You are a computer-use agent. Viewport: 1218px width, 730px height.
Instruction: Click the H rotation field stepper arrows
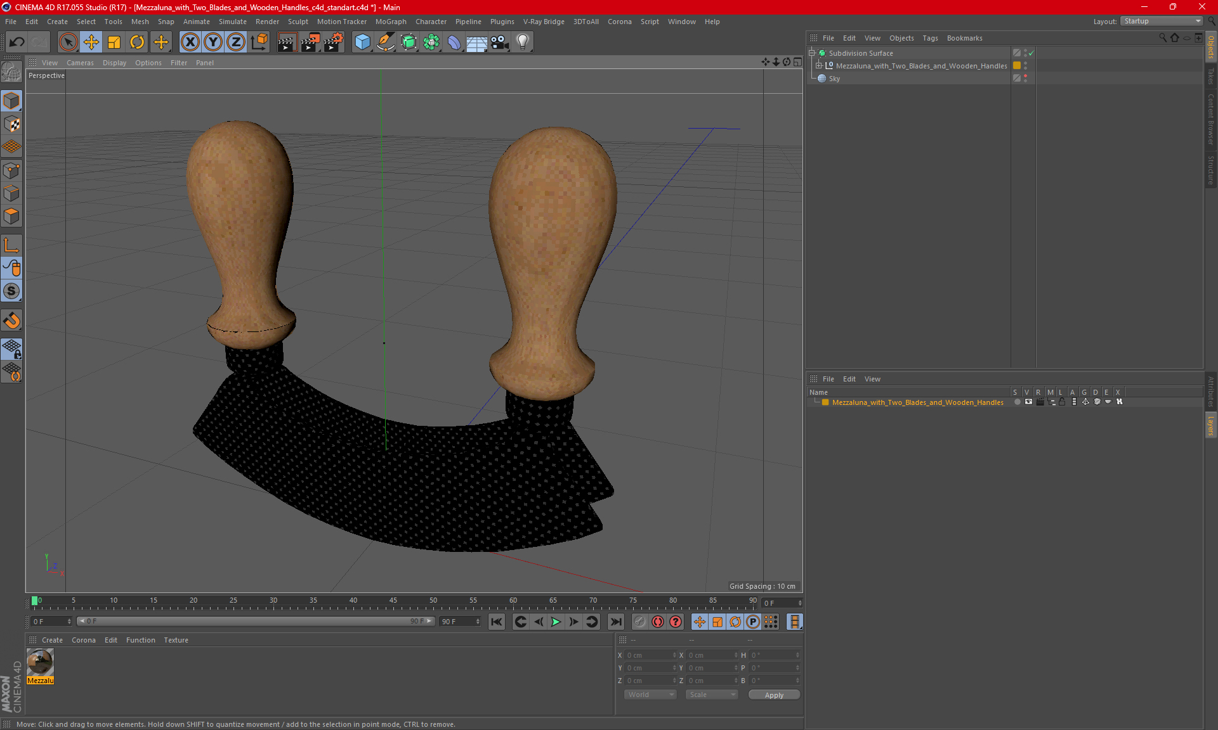[x=797, y=655]
